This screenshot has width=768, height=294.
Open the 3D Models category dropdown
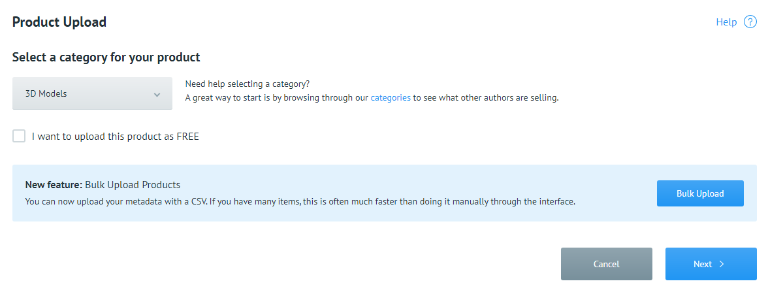pos(92,93)
